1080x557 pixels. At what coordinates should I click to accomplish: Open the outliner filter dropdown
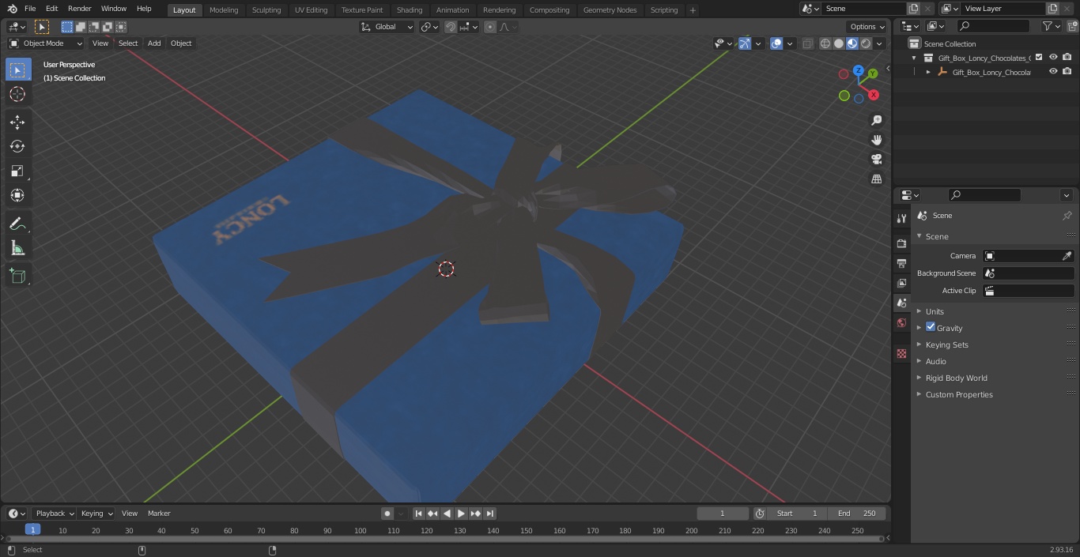(x=1052, y=26)
